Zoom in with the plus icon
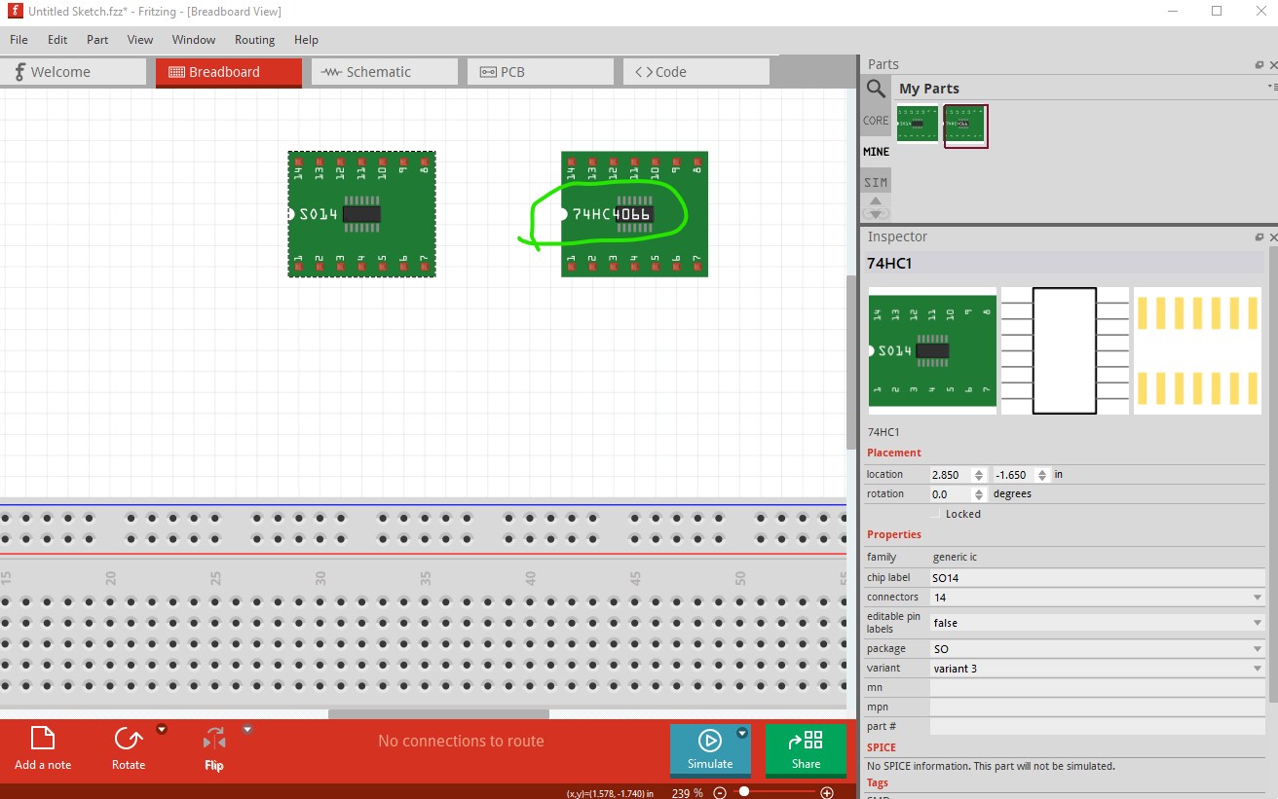Viewport: 1278px width, 799px height. [x=827, y=792]
